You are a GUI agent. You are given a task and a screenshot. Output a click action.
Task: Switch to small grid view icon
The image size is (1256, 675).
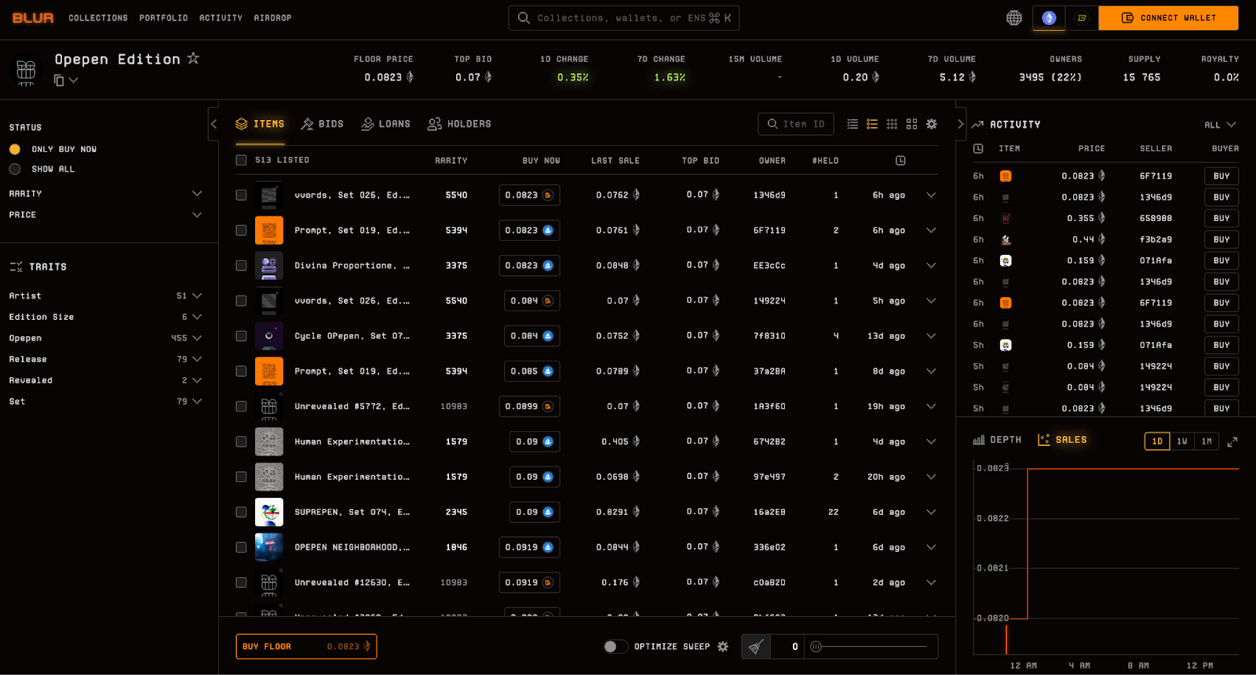tap(892, 124)
